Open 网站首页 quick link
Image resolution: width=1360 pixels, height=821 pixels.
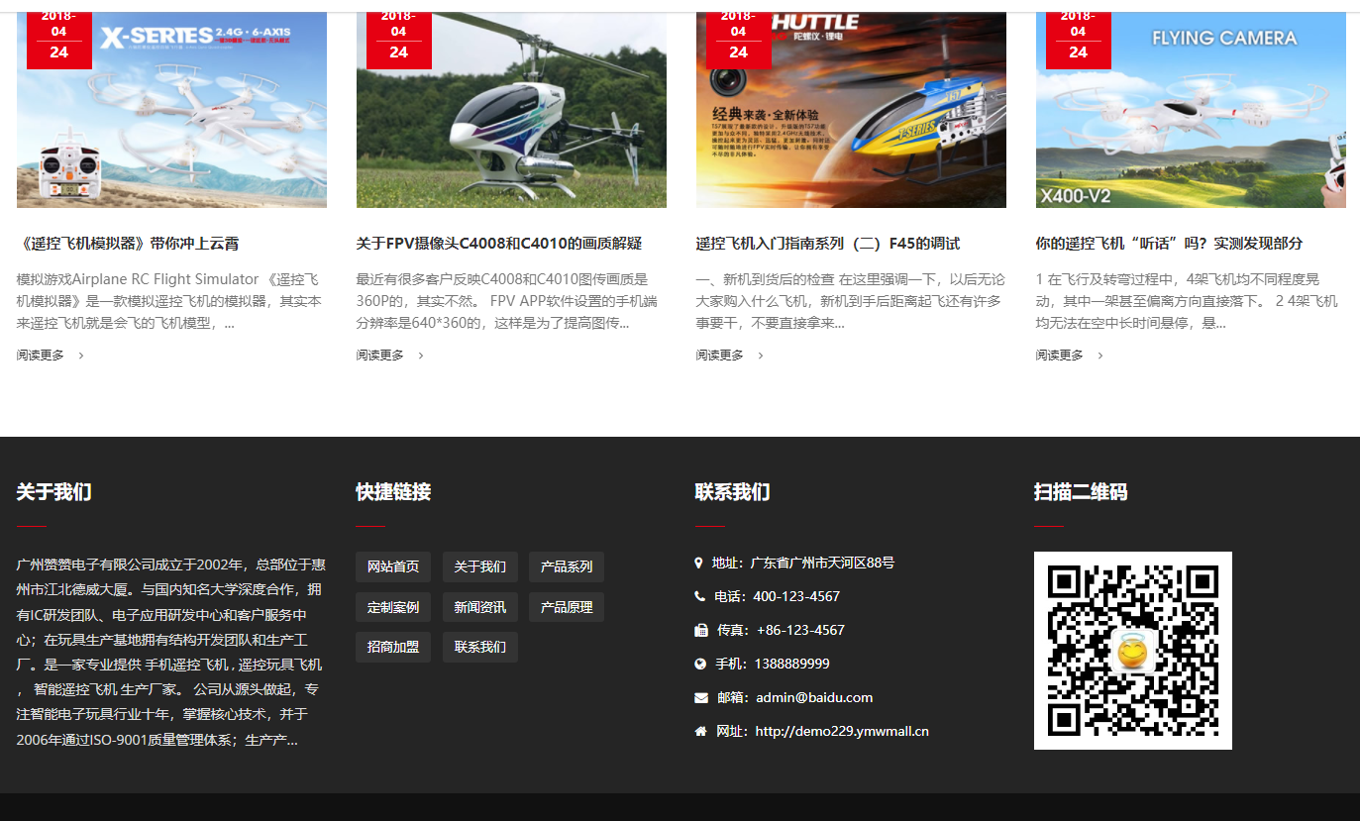393,566
